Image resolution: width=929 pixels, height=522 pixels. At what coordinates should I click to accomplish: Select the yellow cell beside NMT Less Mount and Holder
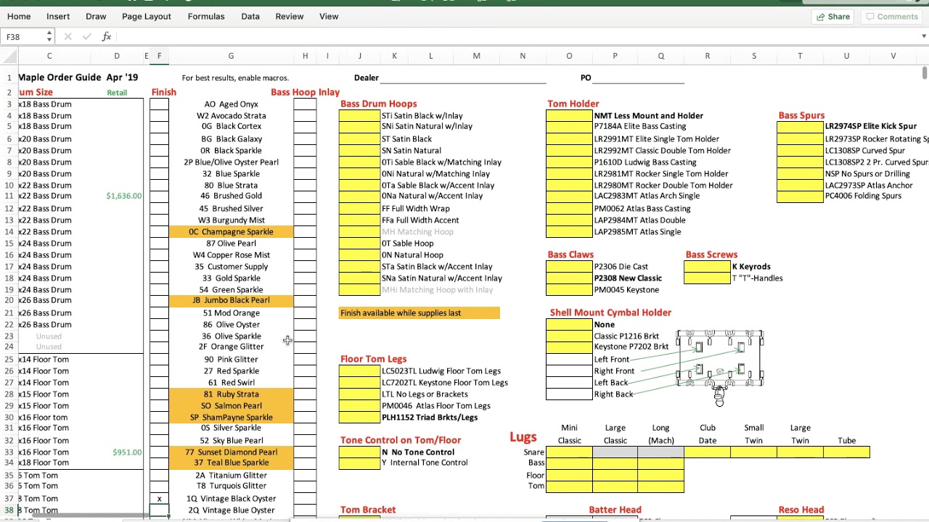[x=569, y=116]
